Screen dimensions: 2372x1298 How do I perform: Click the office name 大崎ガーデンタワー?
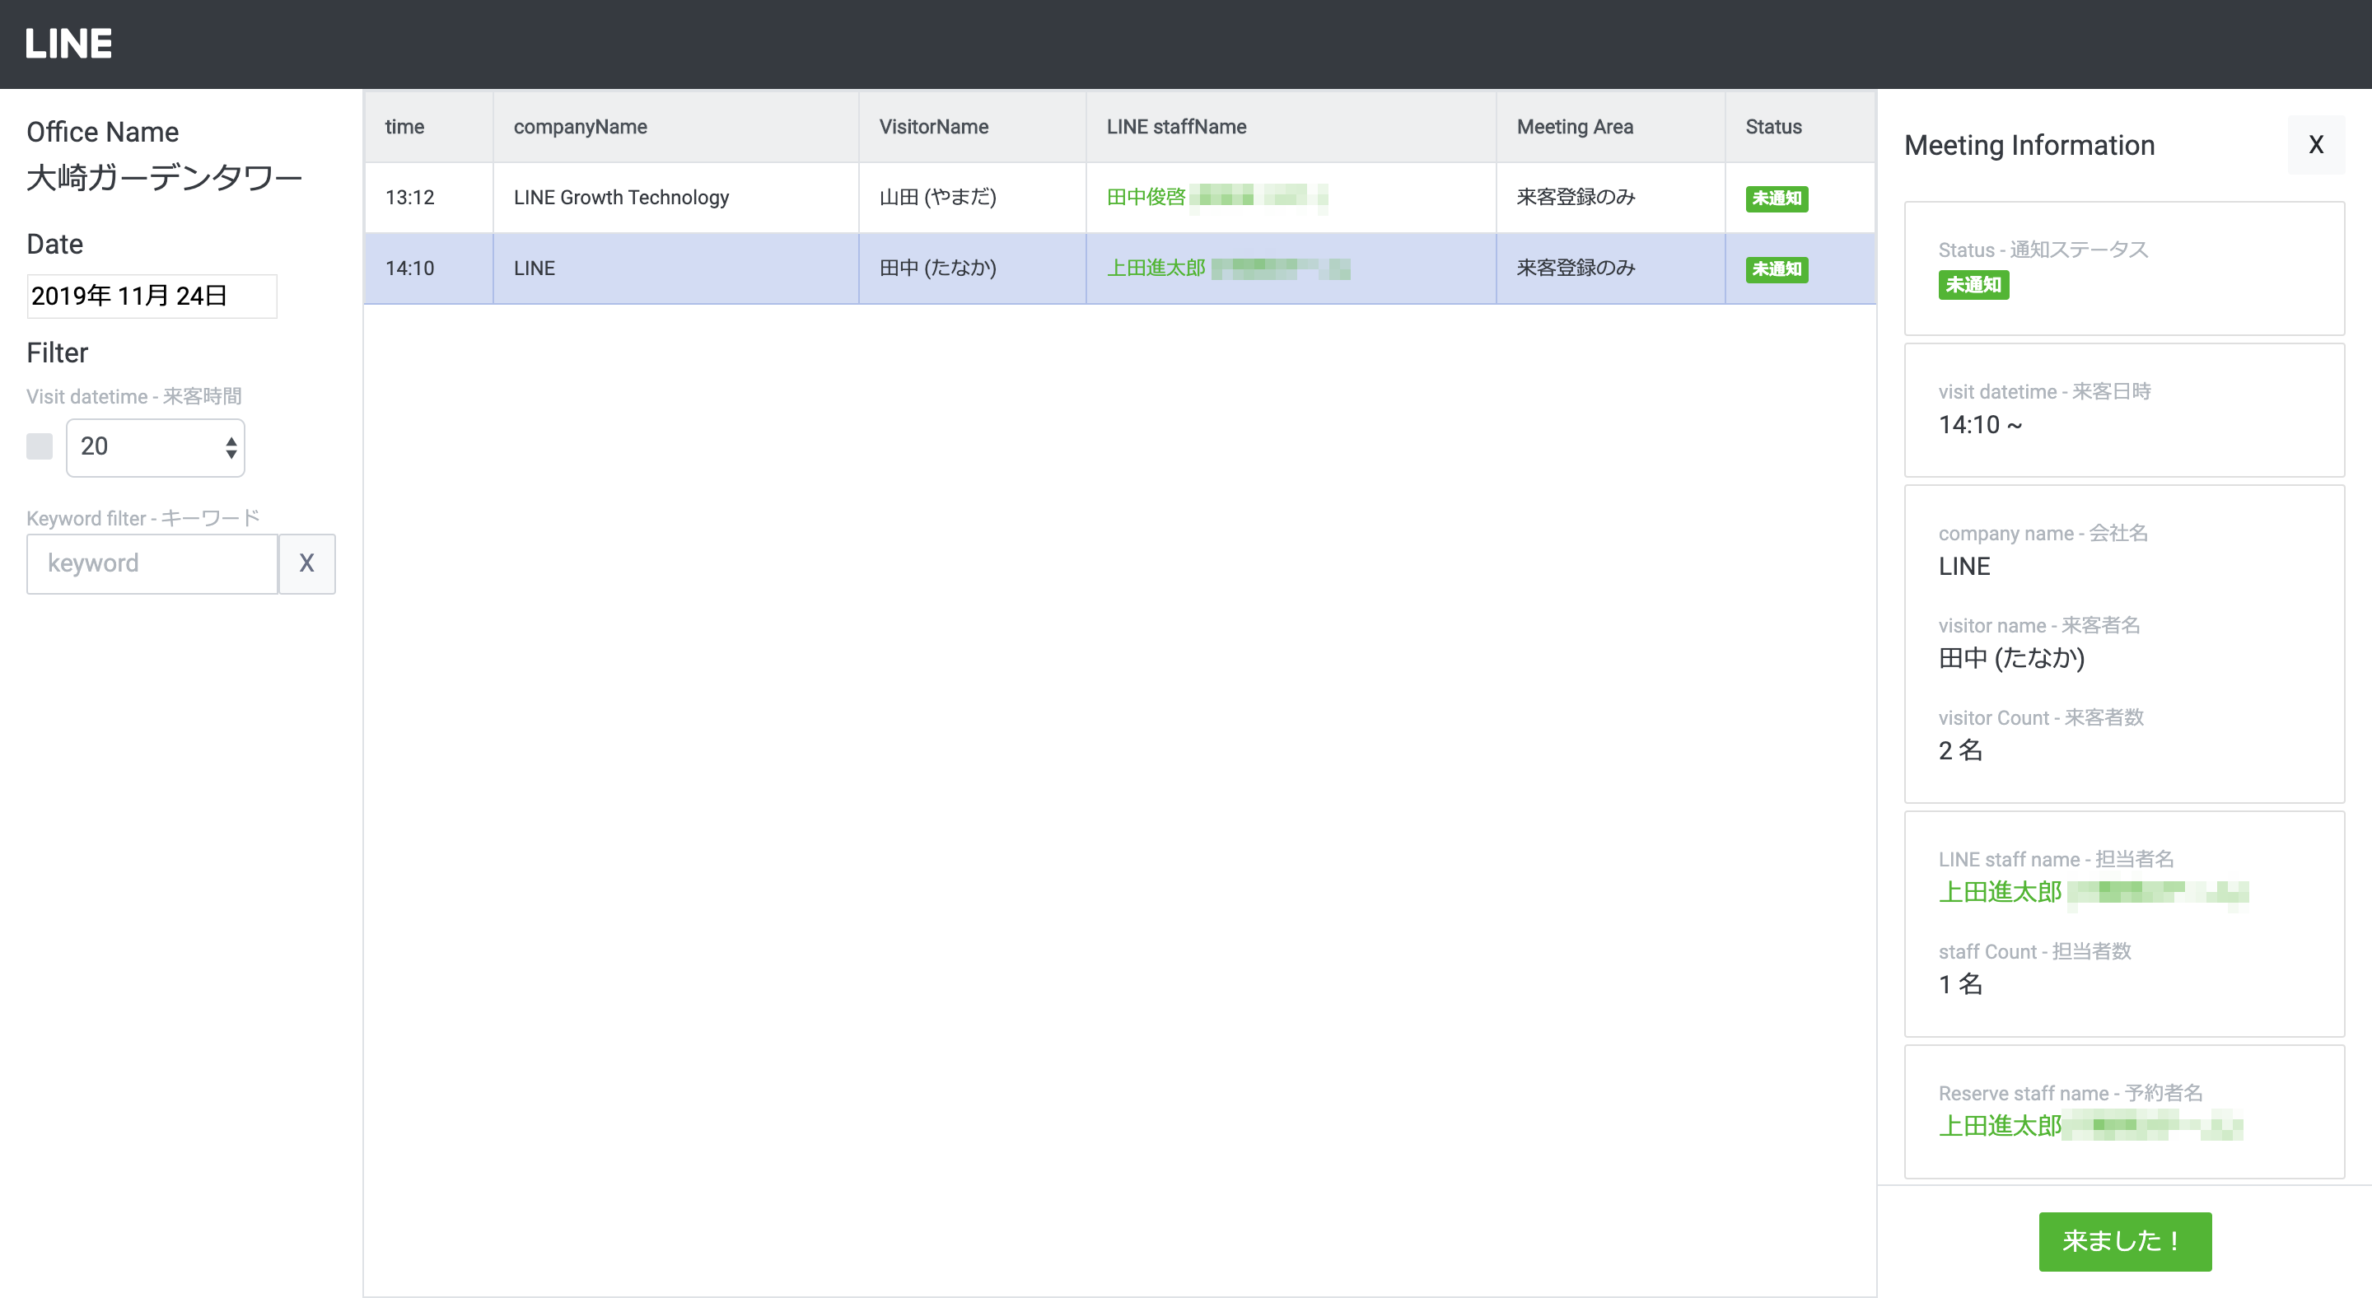click(164, 177)
